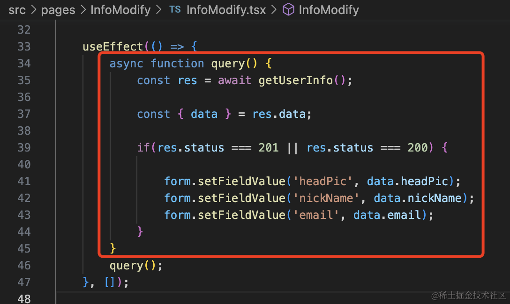Click line number 47 in the gutter
510x304 pixels.
(x=24, y=282)
